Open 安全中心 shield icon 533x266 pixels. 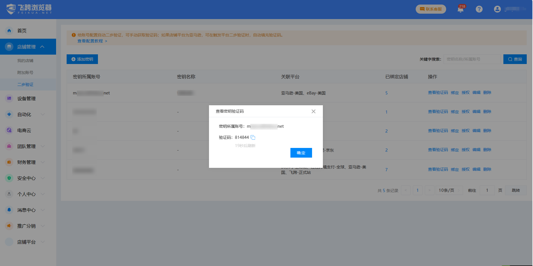(x=9, y=178)
